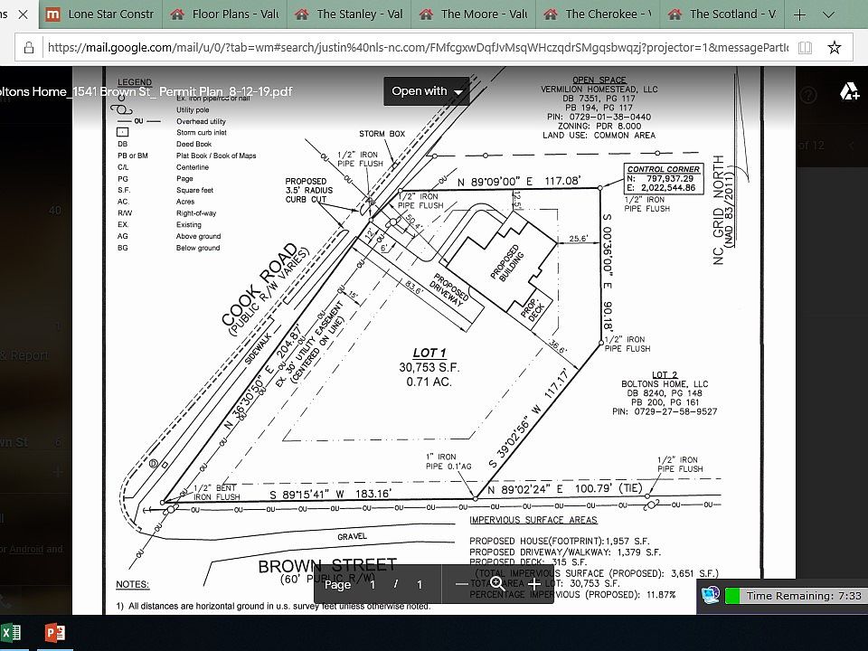Open Excel from the taskbar

[12, 633]
